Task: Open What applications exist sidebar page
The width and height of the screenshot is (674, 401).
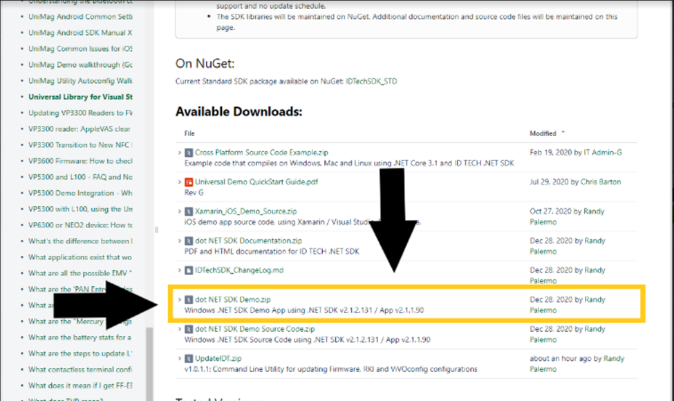Action: click(x=80, y=257)
